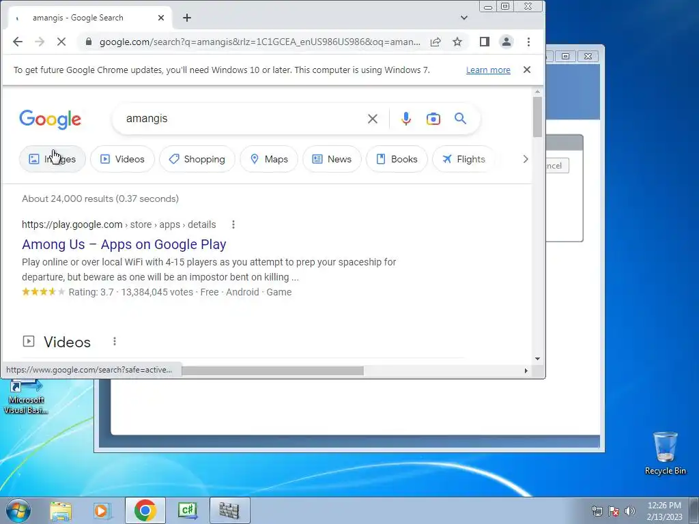Click the page's vertical scrollbar thumb

pyautogui.click(x=537, y=117)
